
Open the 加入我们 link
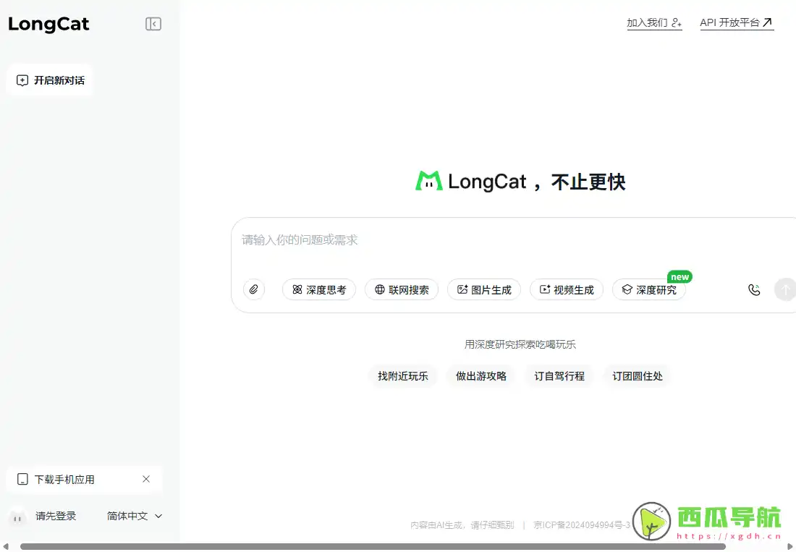tap(654, 23)
